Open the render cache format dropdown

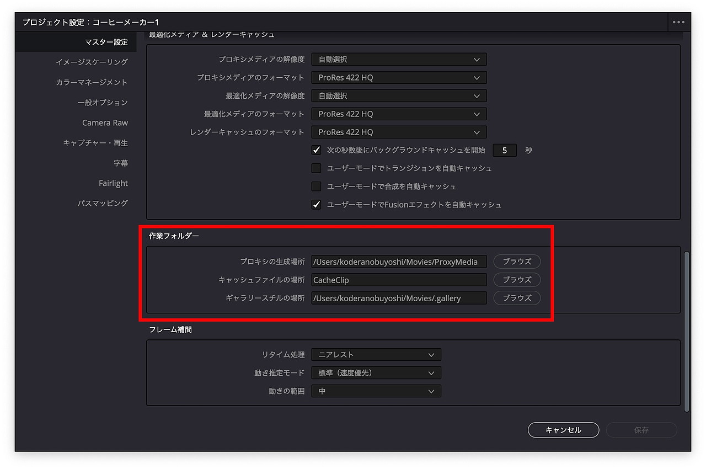click(x=398, y=132)
